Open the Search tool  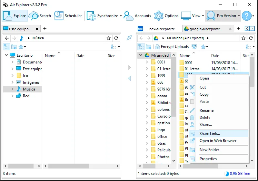[40, 16]
